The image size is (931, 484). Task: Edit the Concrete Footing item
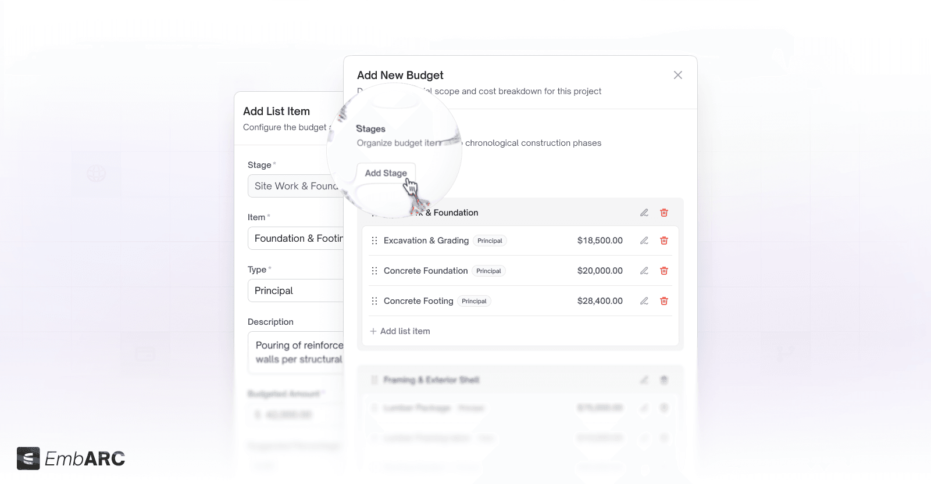pyautogui.click(x=644, y=300)
